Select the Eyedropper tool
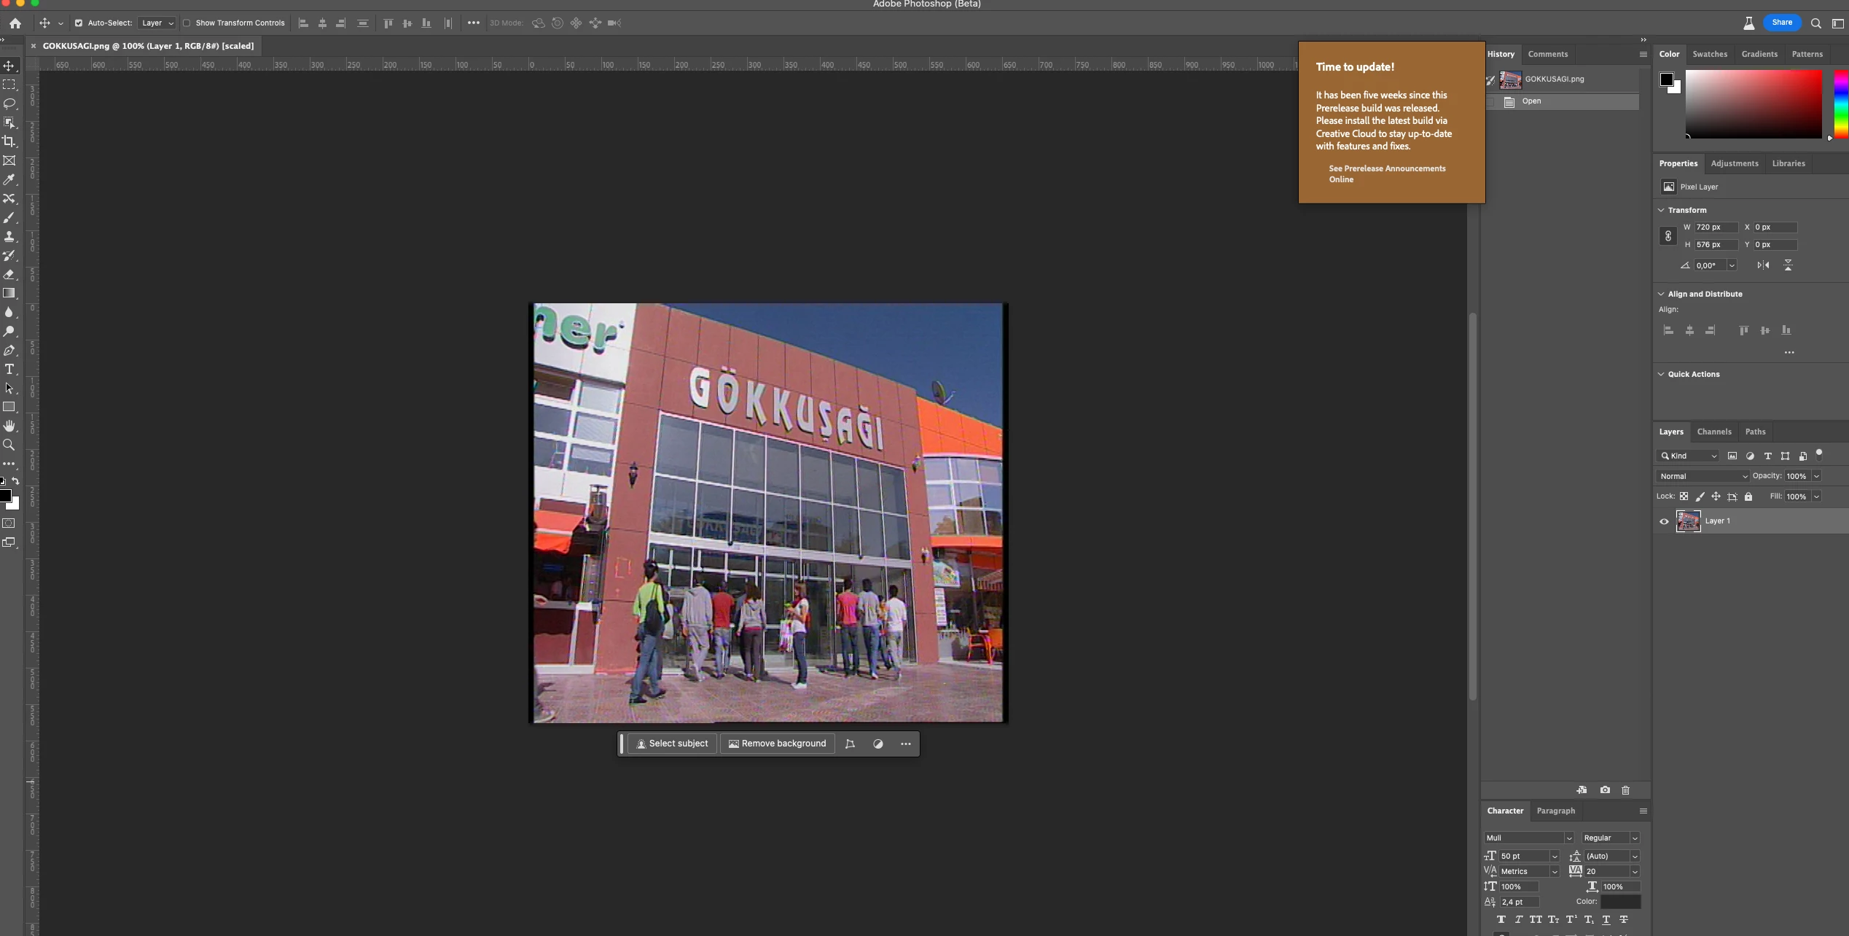The image size is (1849, 936). pos(9,179)
